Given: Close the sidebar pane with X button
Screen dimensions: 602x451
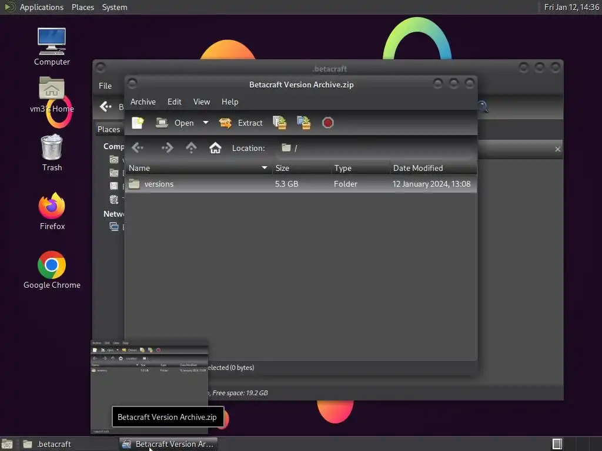Looking at the screenshot, I should pos(558,149).
